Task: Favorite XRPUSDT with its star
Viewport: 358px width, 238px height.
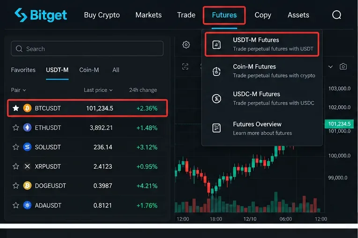Action: [x=16, y=166]
